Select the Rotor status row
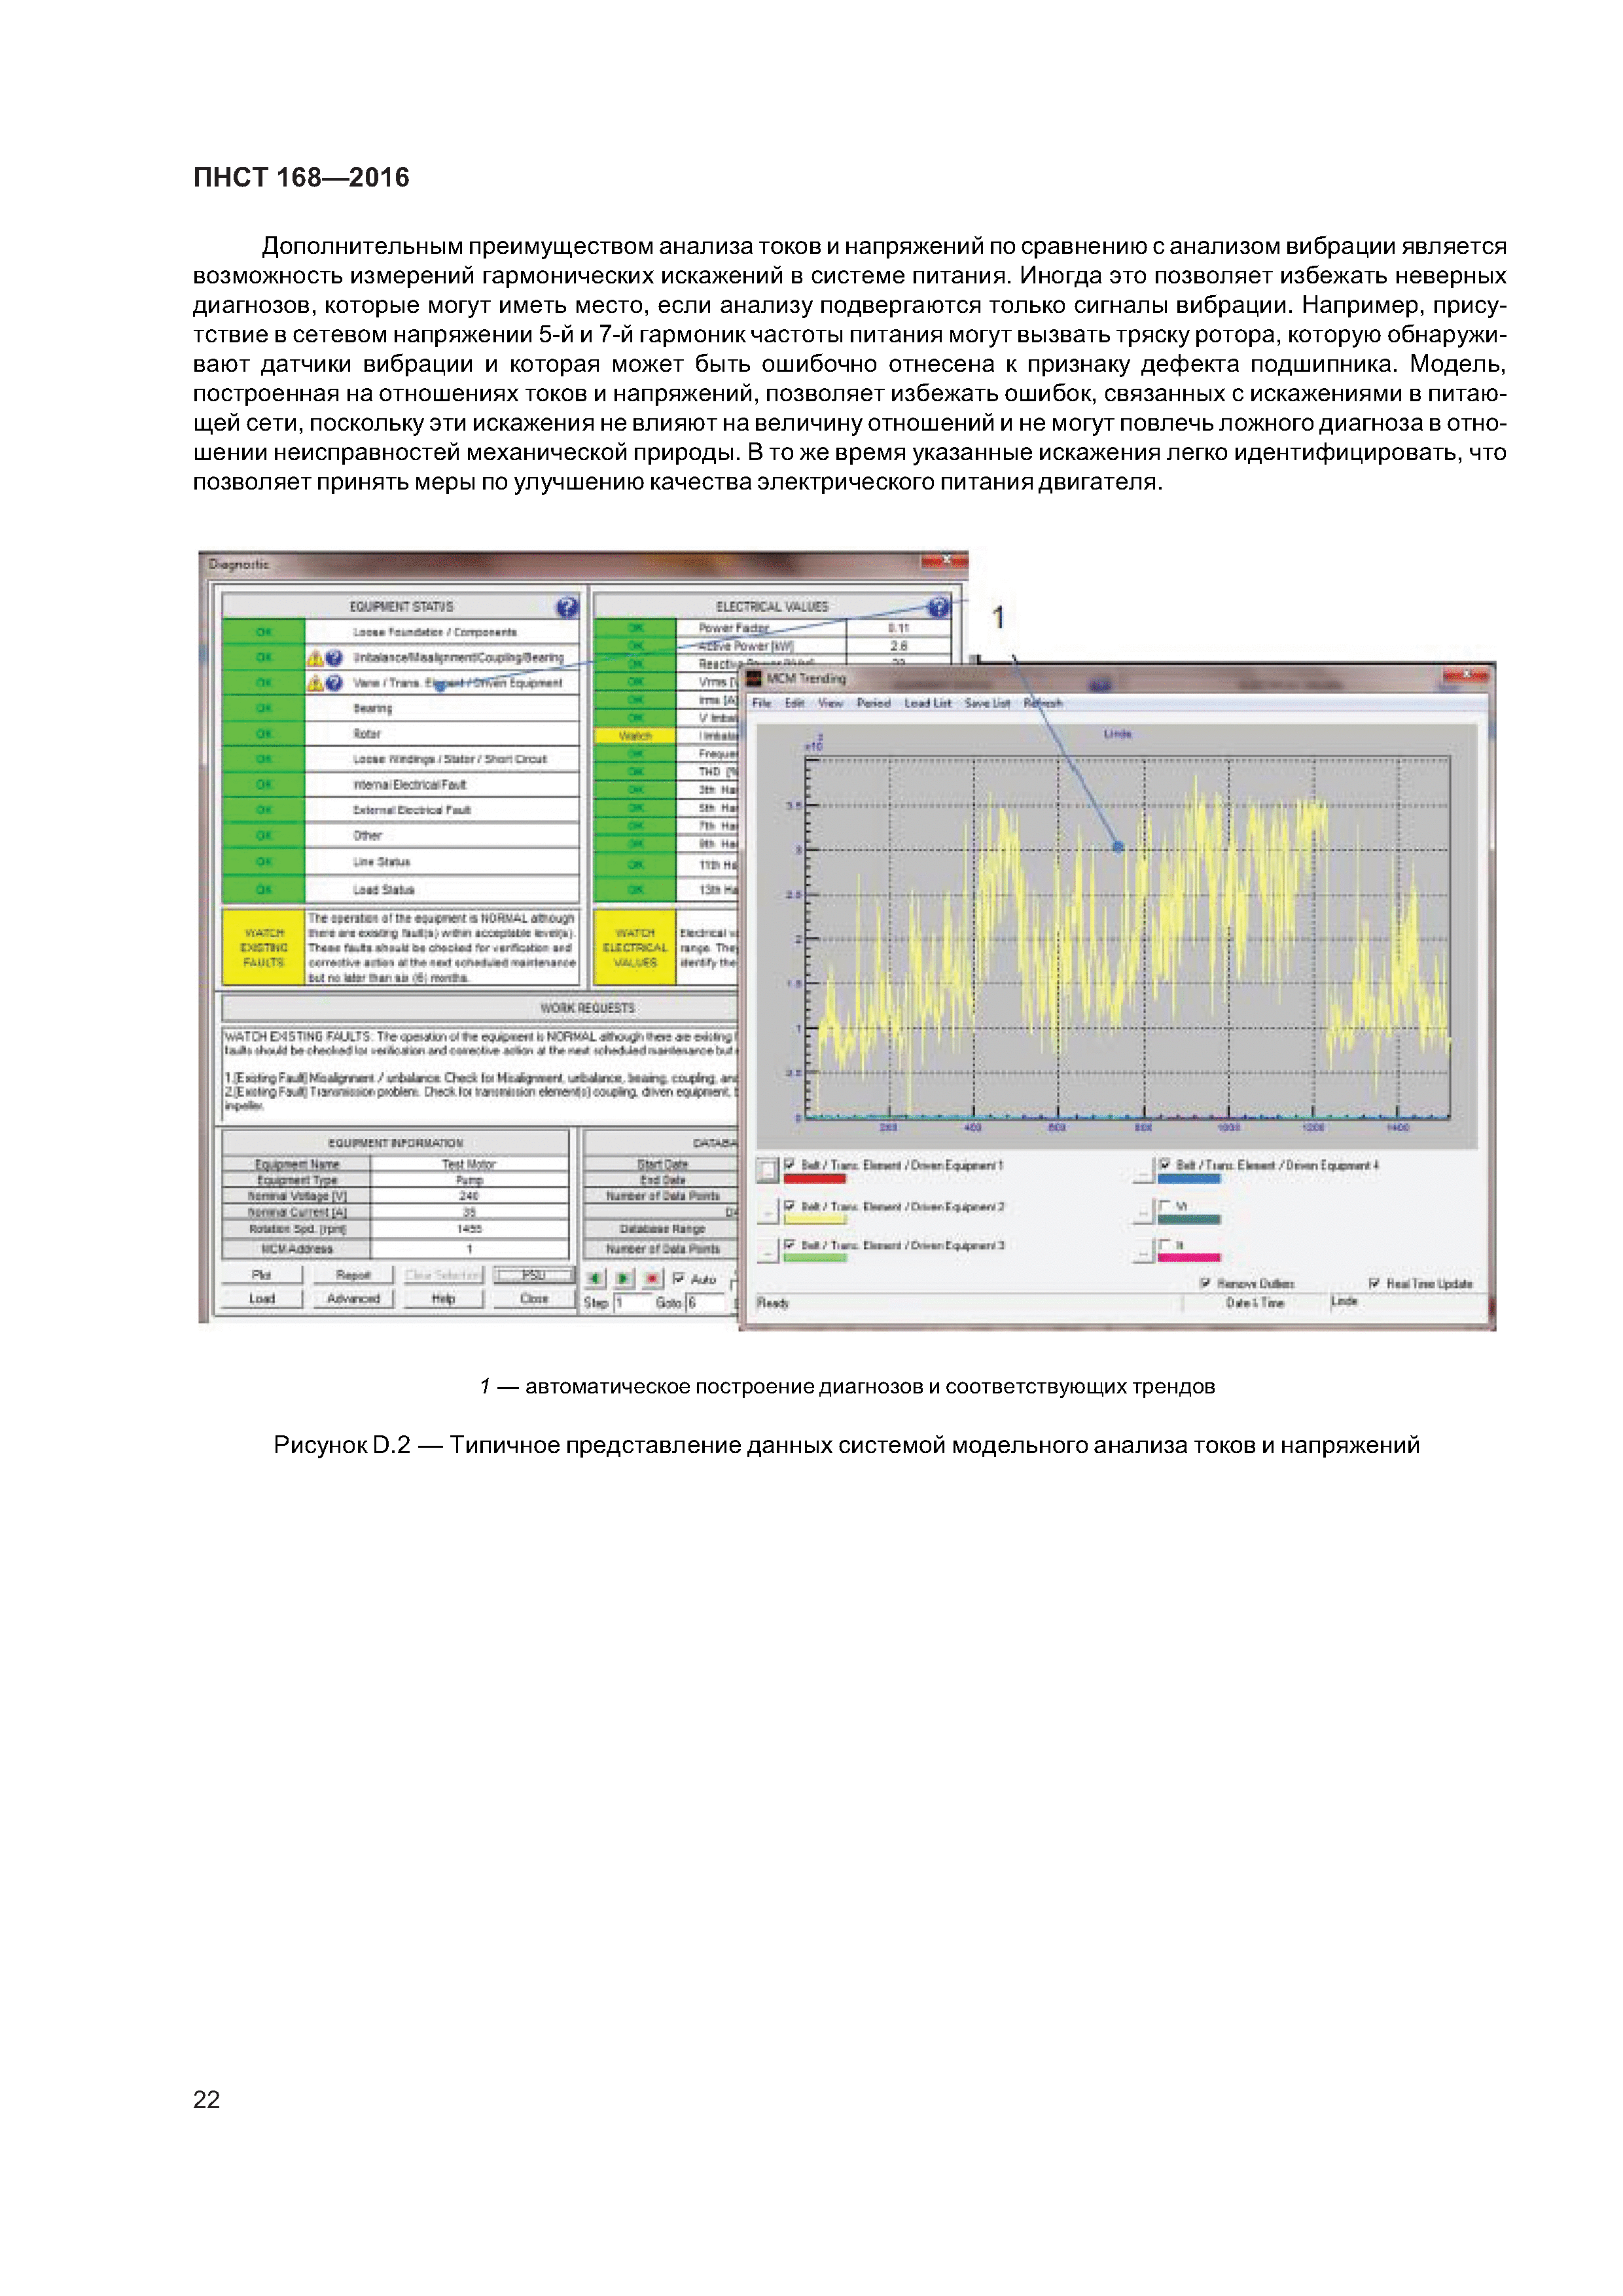The width and height of the screenshot is (1623, 2296). 401,733
